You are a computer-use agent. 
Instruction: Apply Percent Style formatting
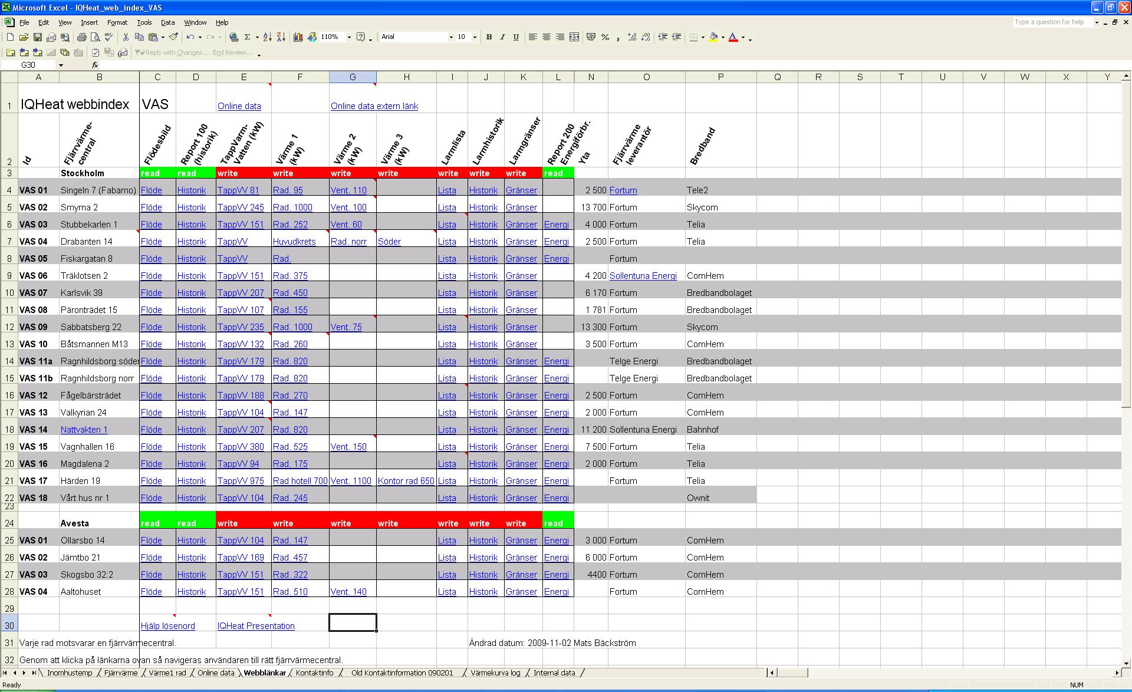[605, 37]
